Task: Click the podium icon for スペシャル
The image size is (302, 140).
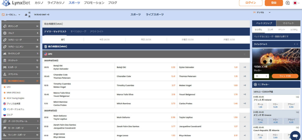Action: tap(5, 74)
